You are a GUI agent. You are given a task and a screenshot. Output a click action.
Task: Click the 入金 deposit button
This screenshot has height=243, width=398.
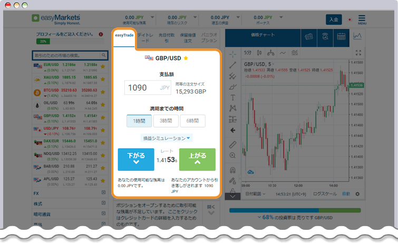point(334,20)
